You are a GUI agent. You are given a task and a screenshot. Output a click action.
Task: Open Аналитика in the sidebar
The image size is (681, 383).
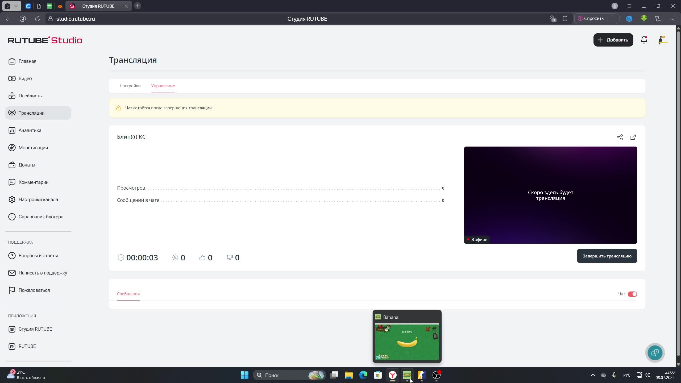tap(30, 130)
